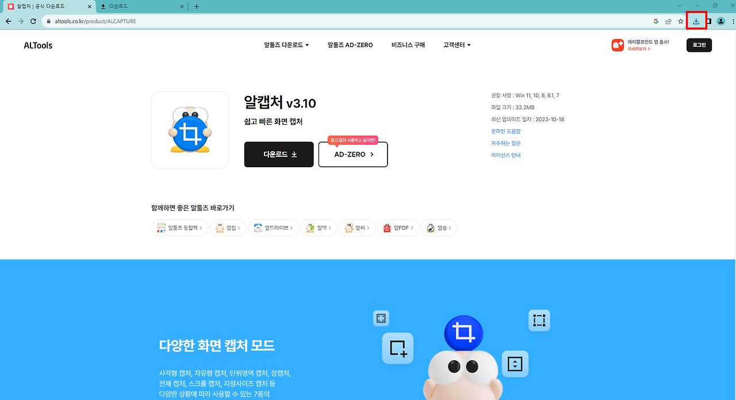The width and height of the screenshot is (736, 400).
Task: Click the black 다운로드 button
Action: tap(279, 155)
